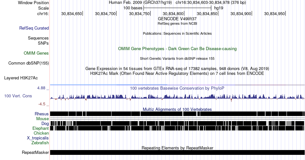This screenshot has height=160, width=305.
Task: Click the Layered H3K27Ac track label
Action: (21, 78)
